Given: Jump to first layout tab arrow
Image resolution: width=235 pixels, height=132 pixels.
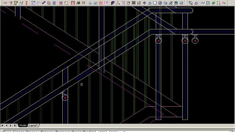Looking at the screenshot, I should click(x=2, y=125).
